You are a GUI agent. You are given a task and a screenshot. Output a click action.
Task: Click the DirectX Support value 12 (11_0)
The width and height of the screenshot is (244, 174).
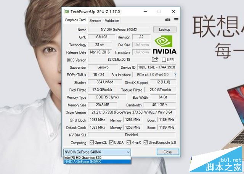click(163, 82)
